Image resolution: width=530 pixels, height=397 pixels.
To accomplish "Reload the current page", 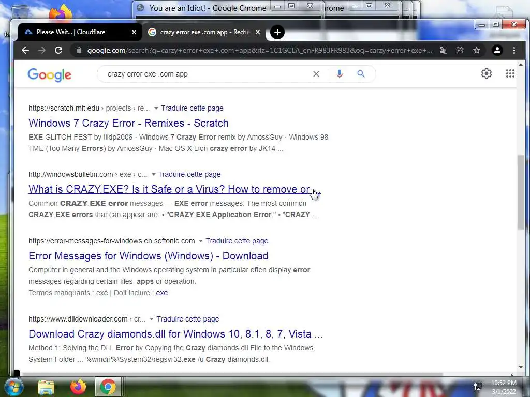I will coord(58,50).
